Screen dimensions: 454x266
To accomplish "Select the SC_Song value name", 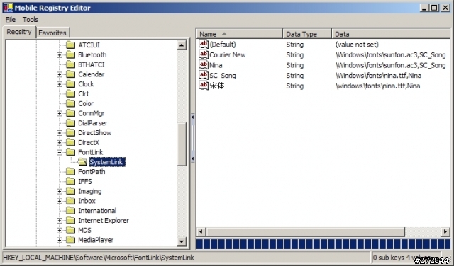I will 223,76.
